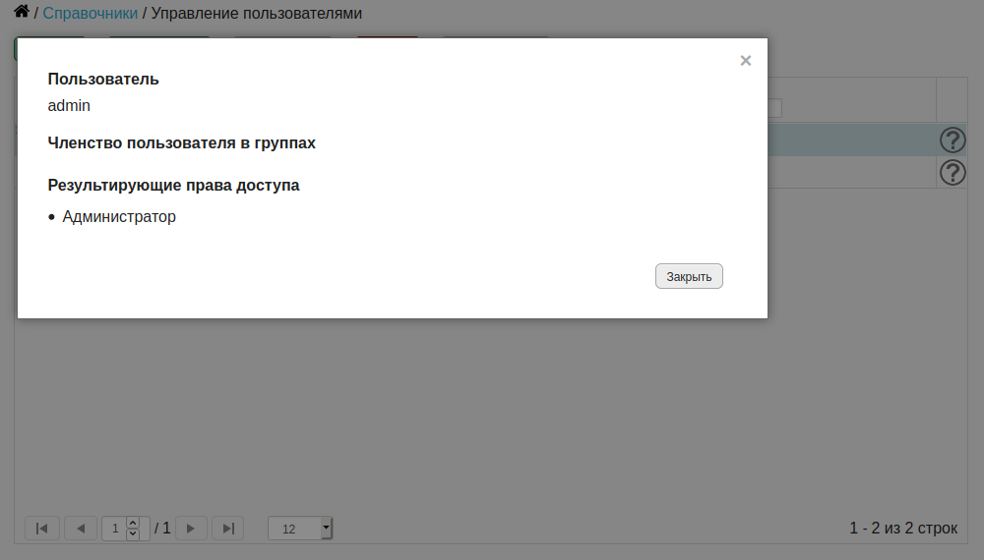Click the admin user name text
Screen dimensions: 984x560
tap(69, 106)
